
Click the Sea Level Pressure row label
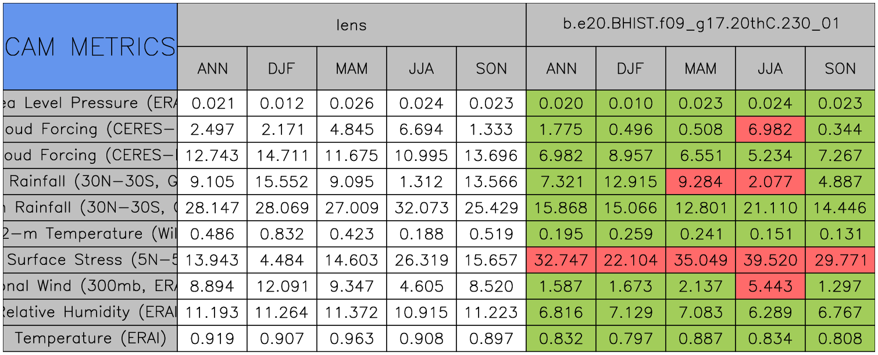pyautogui.click(x=90, y=103)
